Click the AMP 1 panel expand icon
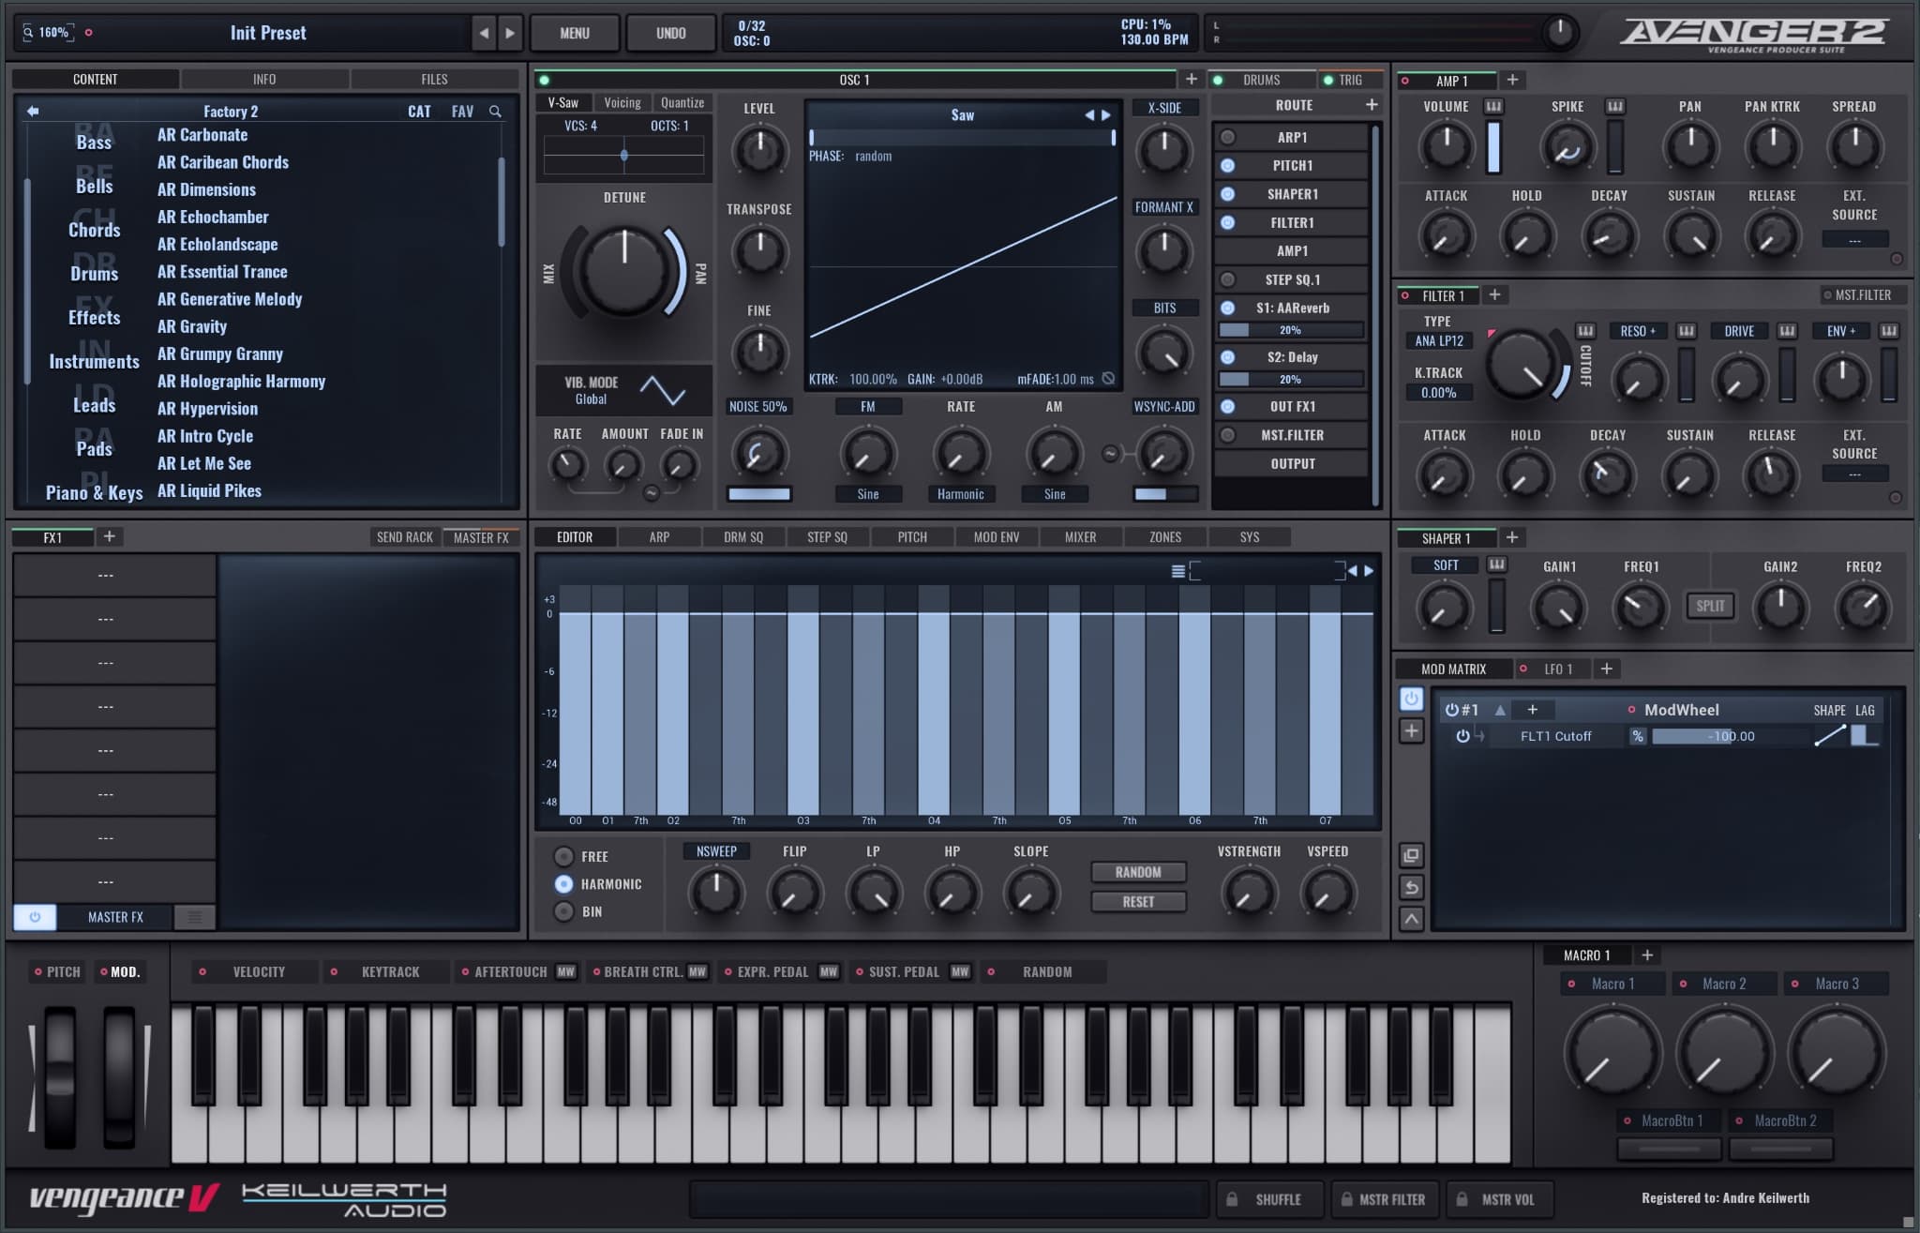Image resolution: width=1920 pixels, height=1233 pixels. pos(1508,80)
